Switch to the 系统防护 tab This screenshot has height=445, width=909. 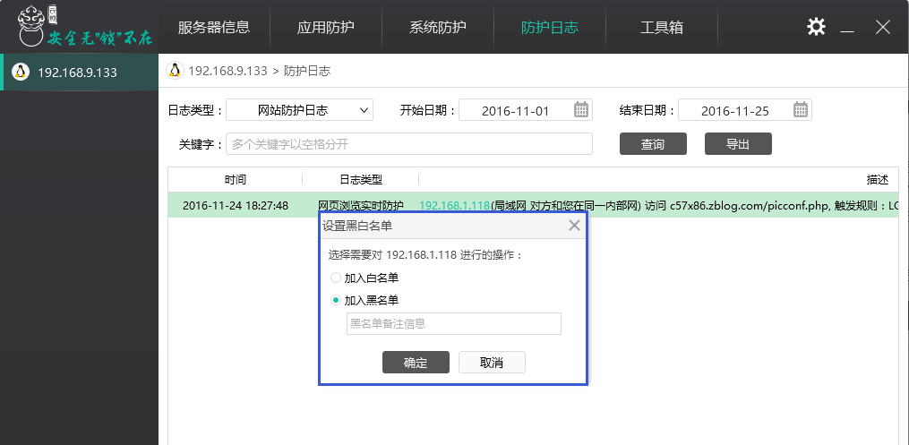coord(438,27)
